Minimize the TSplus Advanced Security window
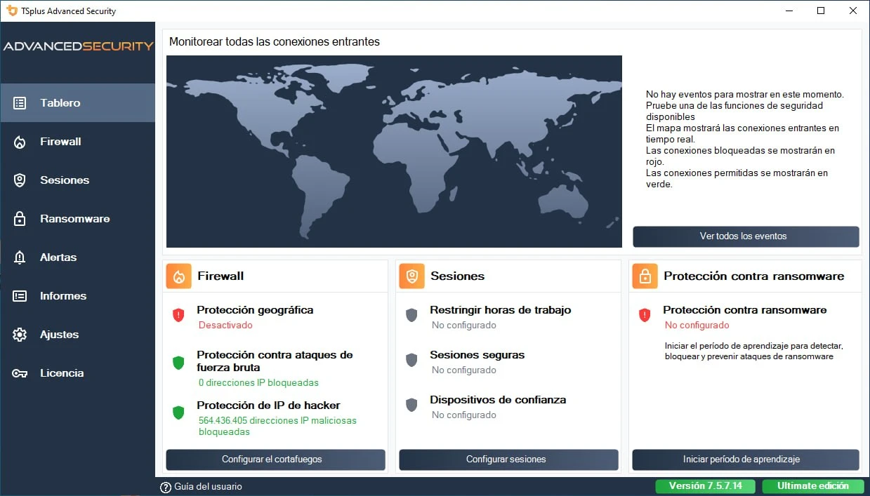This screenshot has width=870, height=496. 789,11
